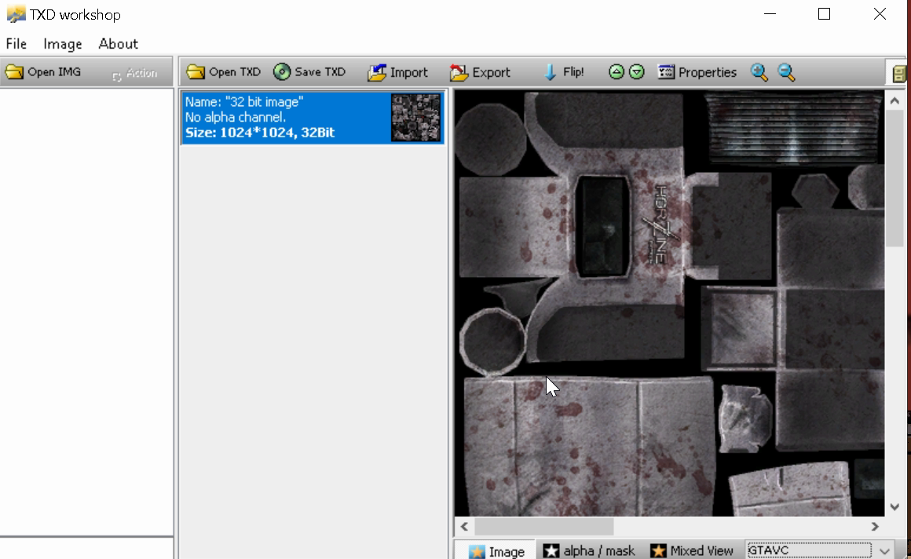
Task: Move texture down with green down arrow
Action: pyautogui.click(x=637, y=72)
